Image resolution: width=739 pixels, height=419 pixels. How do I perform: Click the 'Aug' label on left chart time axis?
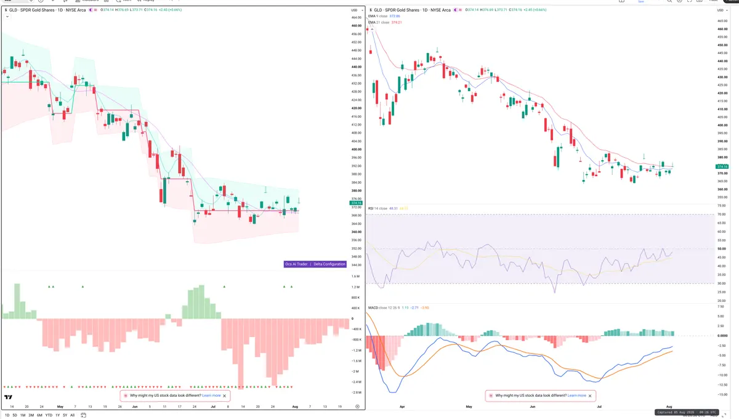click(x=294, y=407)
